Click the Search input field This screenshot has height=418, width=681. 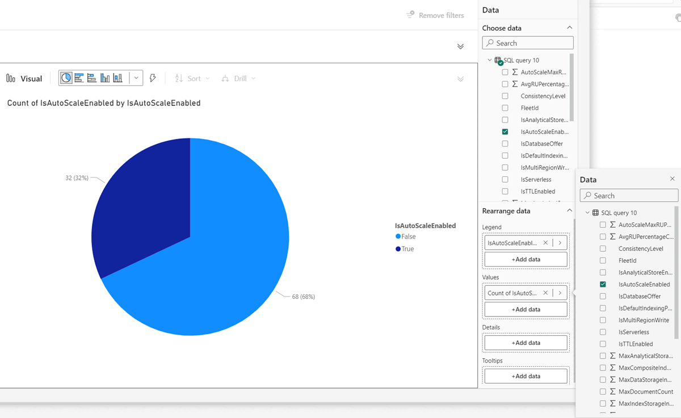click(528, 43)
